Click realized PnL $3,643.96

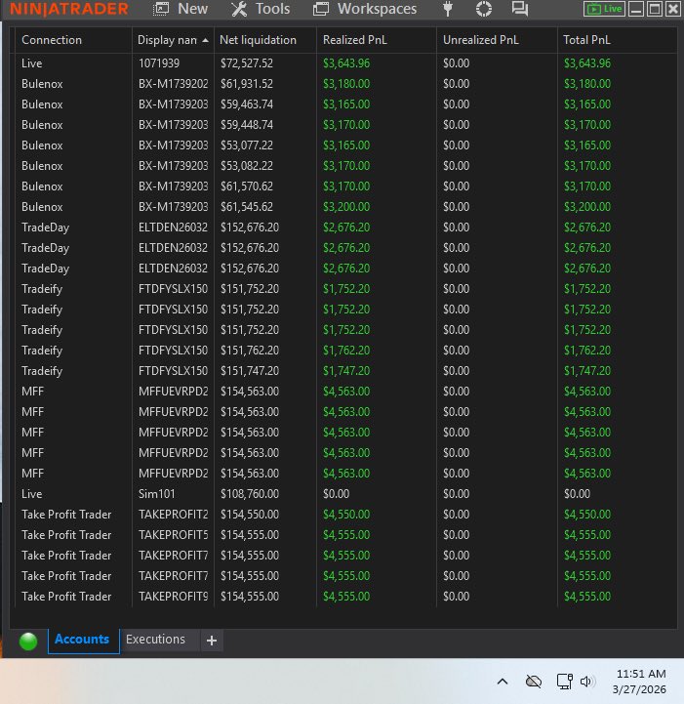pos(346,63)
